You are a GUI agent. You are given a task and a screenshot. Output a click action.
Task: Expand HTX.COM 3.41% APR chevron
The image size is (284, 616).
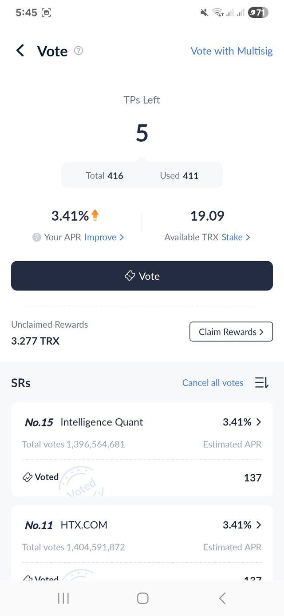tap(259, 525)
